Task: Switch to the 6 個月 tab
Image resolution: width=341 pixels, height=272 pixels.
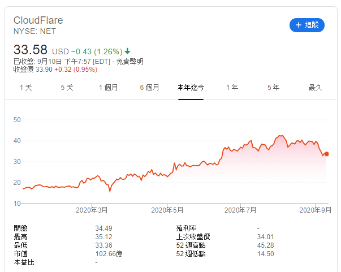Action: click(x=149, y=88)
